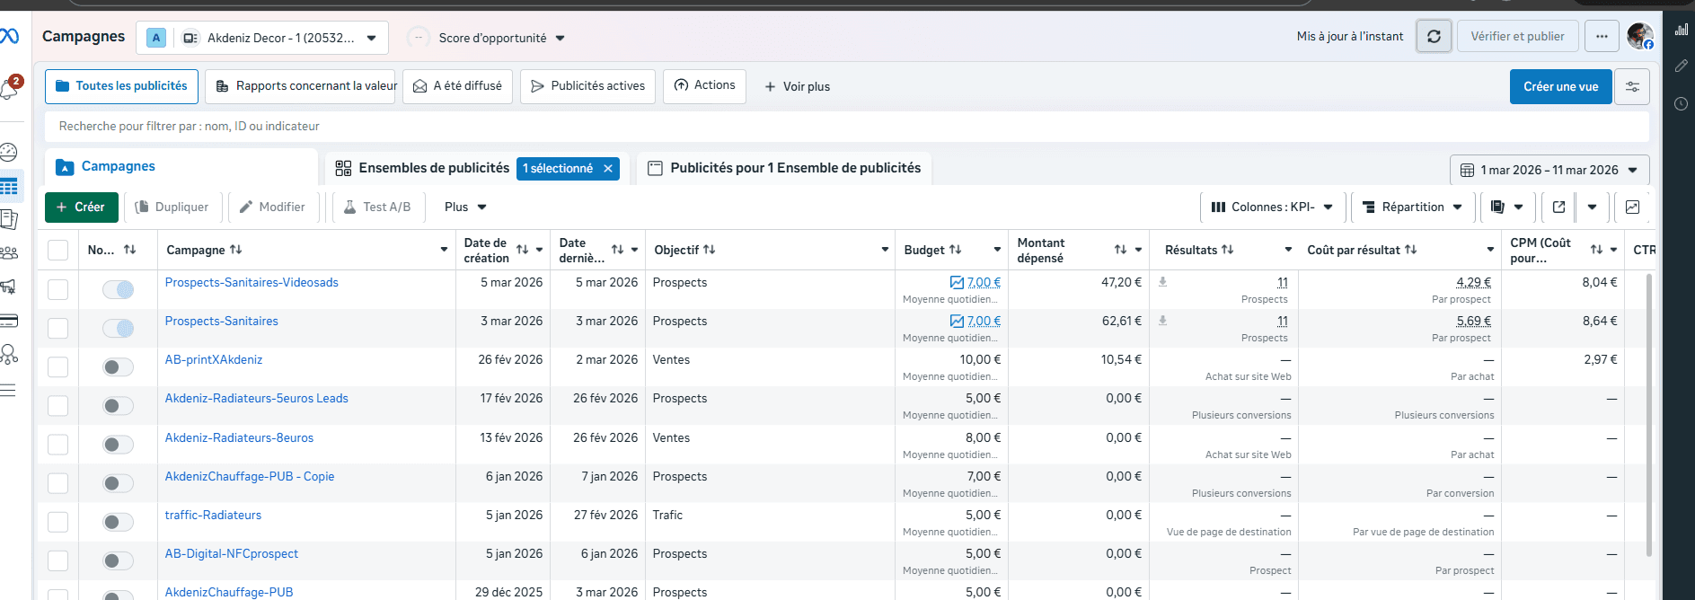Click the Test A/B button
Image resolution: width=1695 pixels, height=600 pixels.
tap(377, 207)
